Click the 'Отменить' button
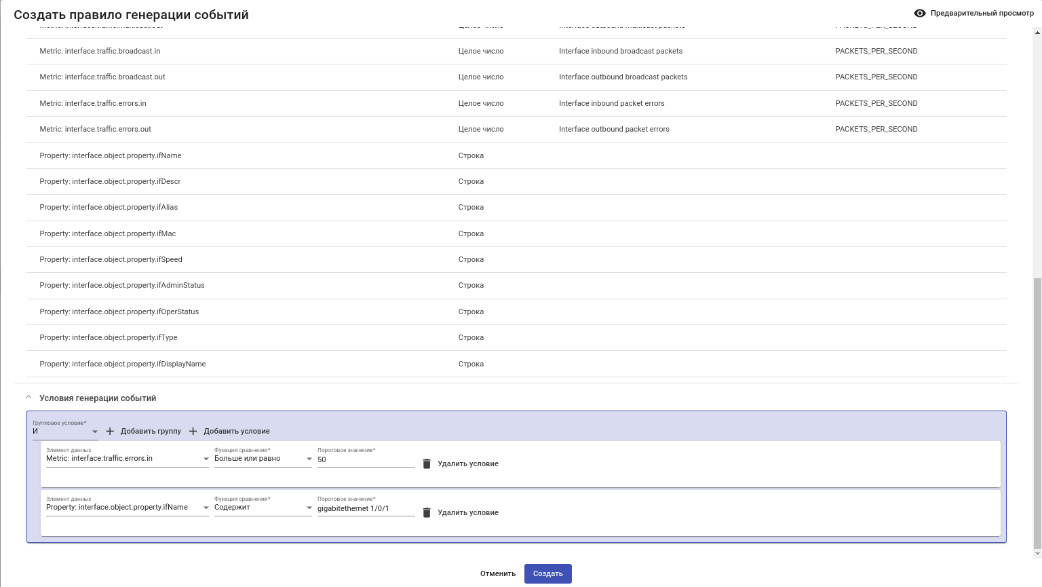This screenshot has width=1042, height=587. pyautogui.click(x=498, y=573)
